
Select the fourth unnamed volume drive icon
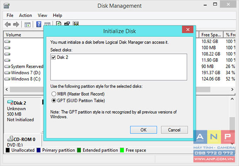7,60
